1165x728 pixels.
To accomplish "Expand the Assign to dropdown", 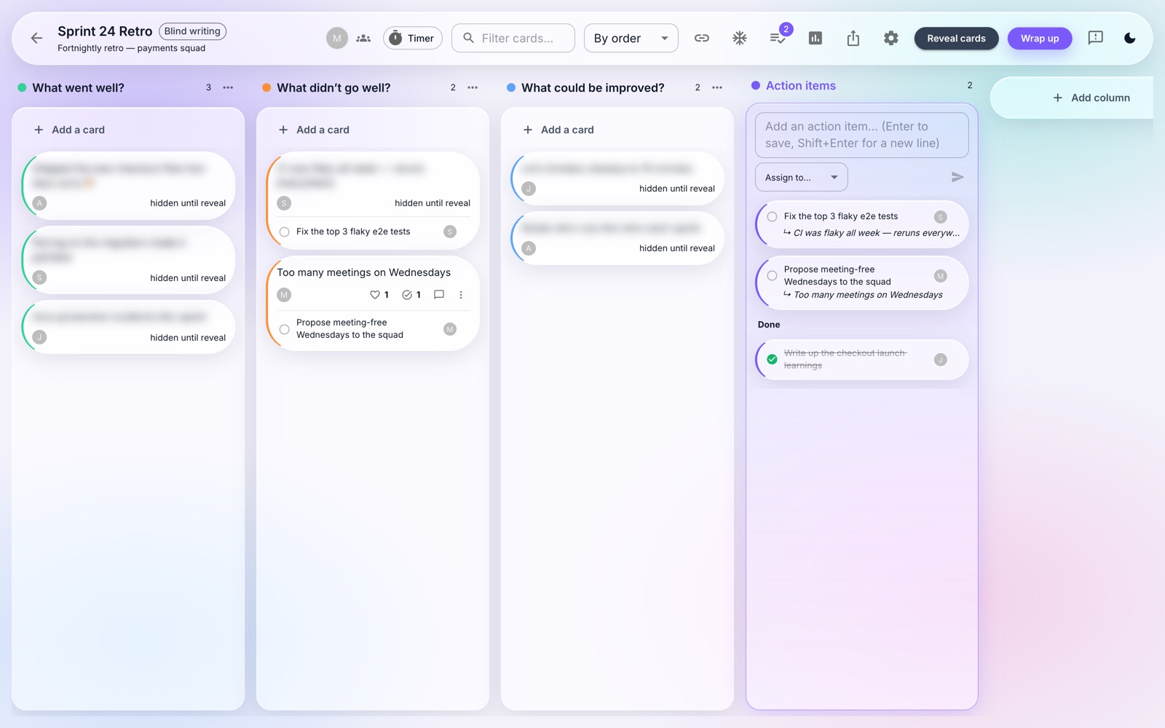I will 802,178.
